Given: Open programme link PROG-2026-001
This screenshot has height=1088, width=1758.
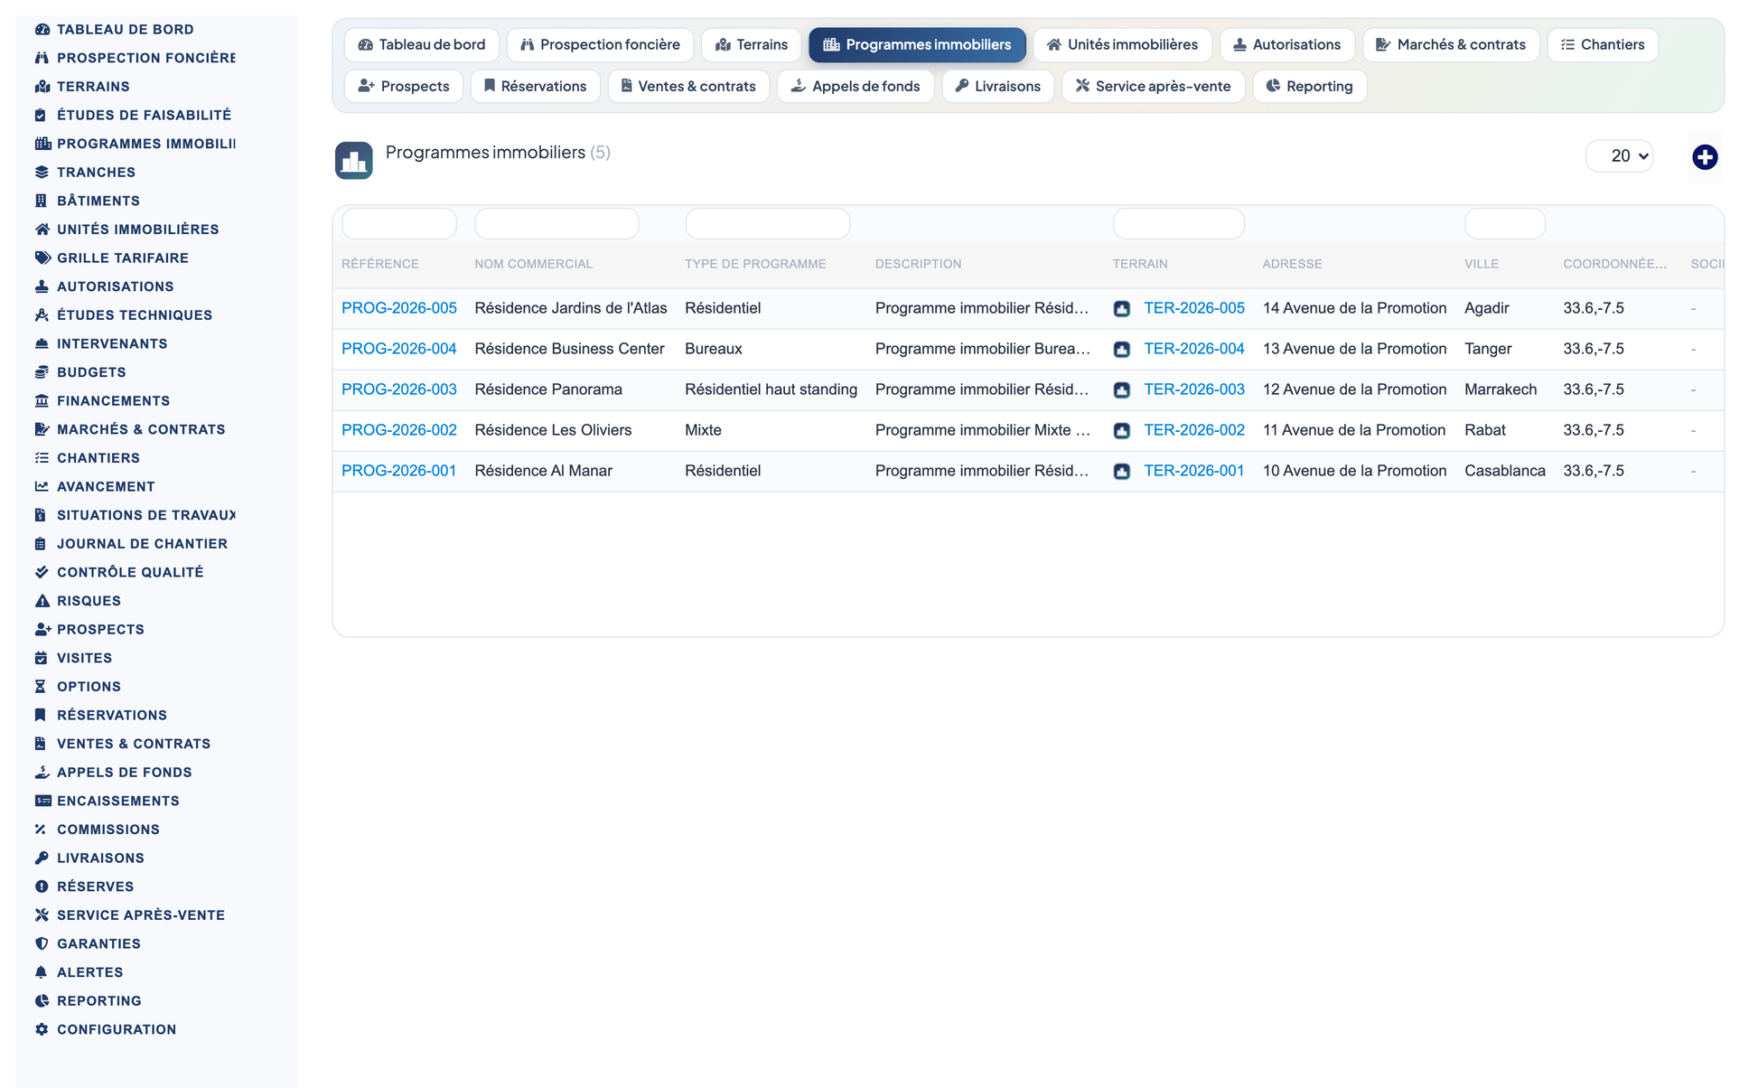Looking at the screenshot, I should (x=399, y=471).
